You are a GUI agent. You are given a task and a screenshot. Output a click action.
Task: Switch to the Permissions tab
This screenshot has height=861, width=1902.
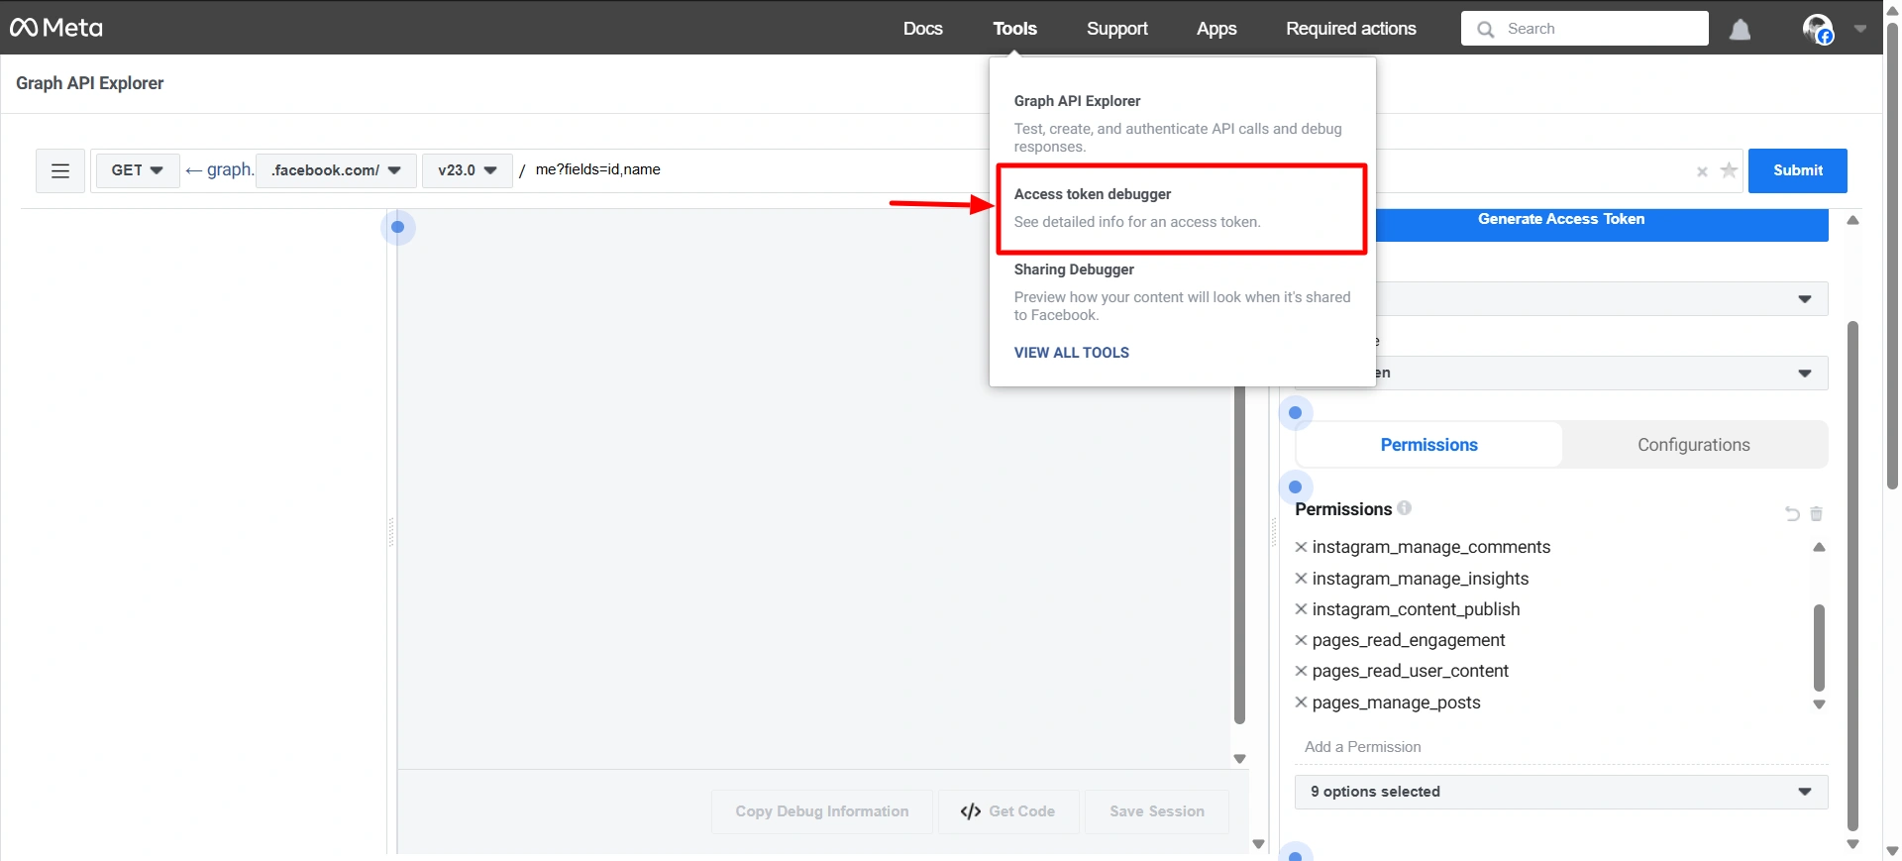point(1428,445)
